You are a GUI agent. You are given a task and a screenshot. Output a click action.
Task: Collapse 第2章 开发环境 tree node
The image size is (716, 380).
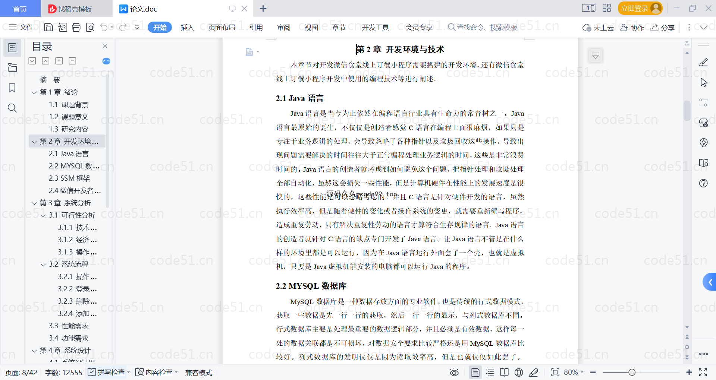34,142
